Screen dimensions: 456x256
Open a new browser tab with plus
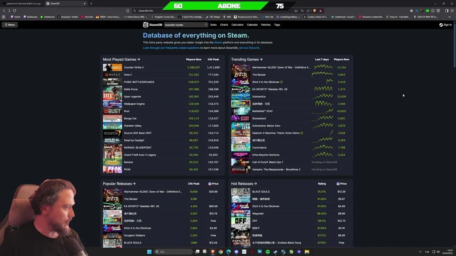click(91, 4)
